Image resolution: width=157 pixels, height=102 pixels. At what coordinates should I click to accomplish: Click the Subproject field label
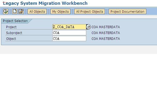pyautogui.click(x=14, y=33)
